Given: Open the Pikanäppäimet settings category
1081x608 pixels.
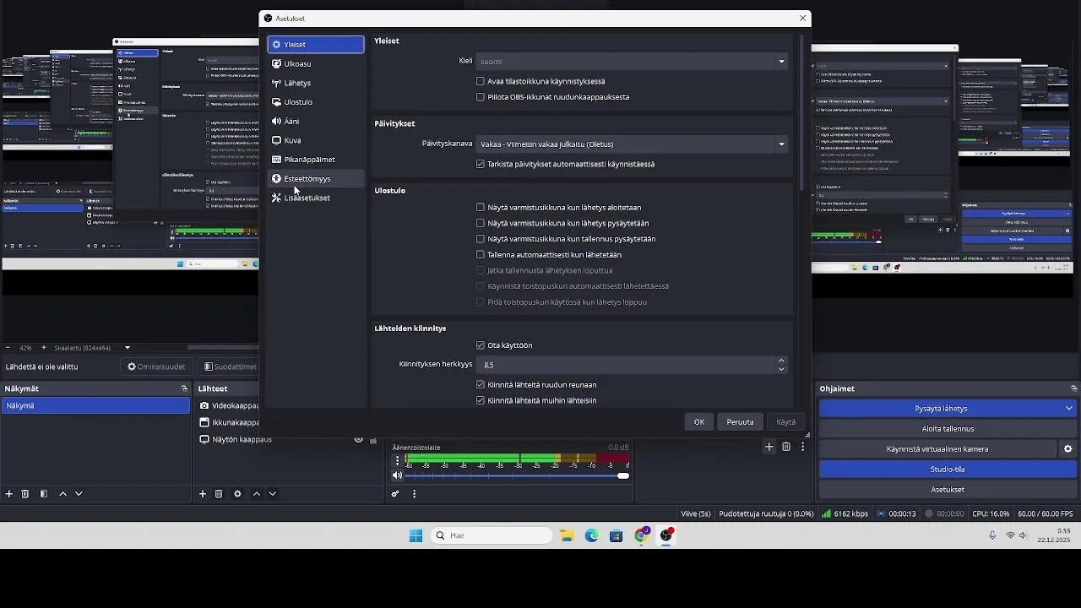Looking at the screenshot, I should tap(316, 160).
